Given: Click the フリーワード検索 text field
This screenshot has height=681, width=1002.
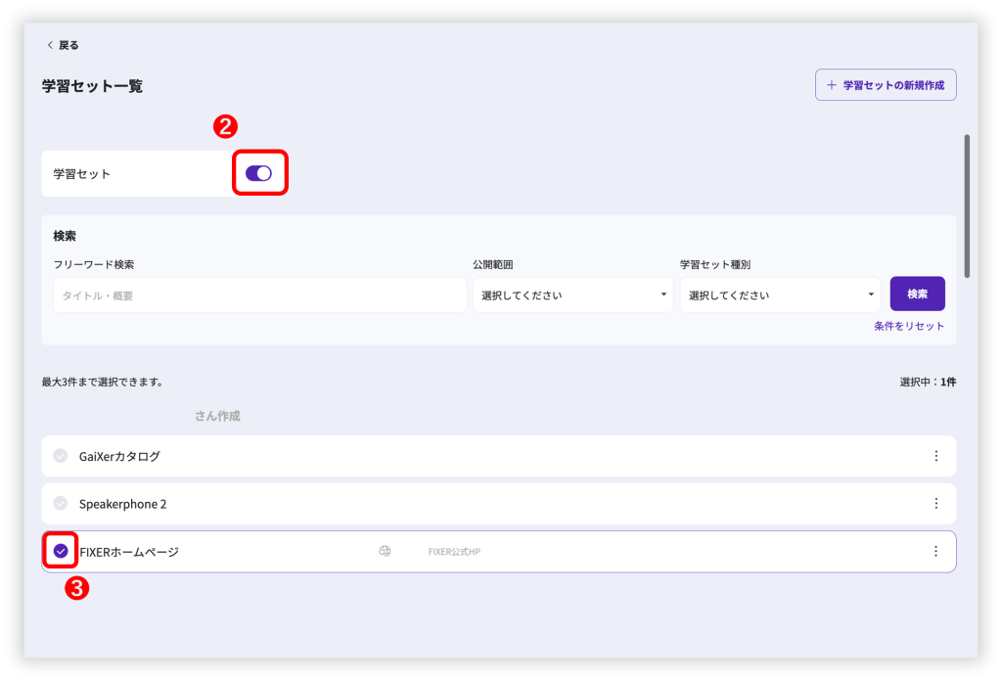Looking at the screenshot, I should tap(259, 295).
